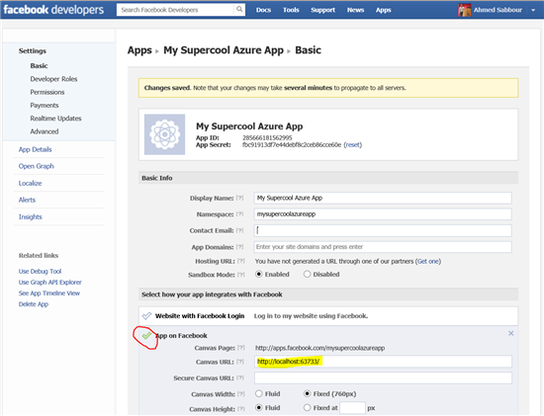The height and width of the screenshot is (416, 544).
Task: Open Developer Roles settings
Action: pyautogui.click(x=53, y=79)
